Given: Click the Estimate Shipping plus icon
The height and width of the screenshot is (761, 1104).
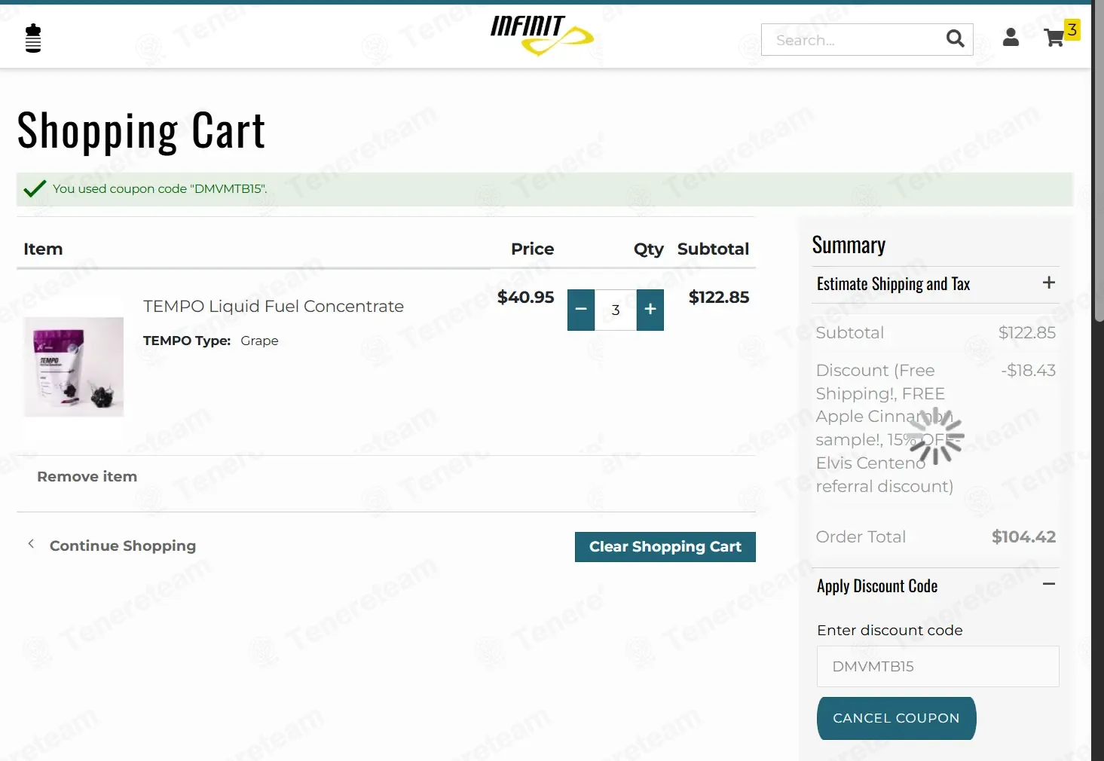Looking at the screenshot, I should pyautogui.click(x=1048, y=283).
